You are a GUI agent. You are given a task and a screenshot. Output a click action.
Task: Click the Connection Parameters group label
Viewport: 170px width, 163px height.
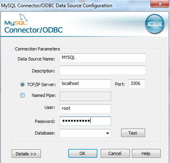point(37,49)
